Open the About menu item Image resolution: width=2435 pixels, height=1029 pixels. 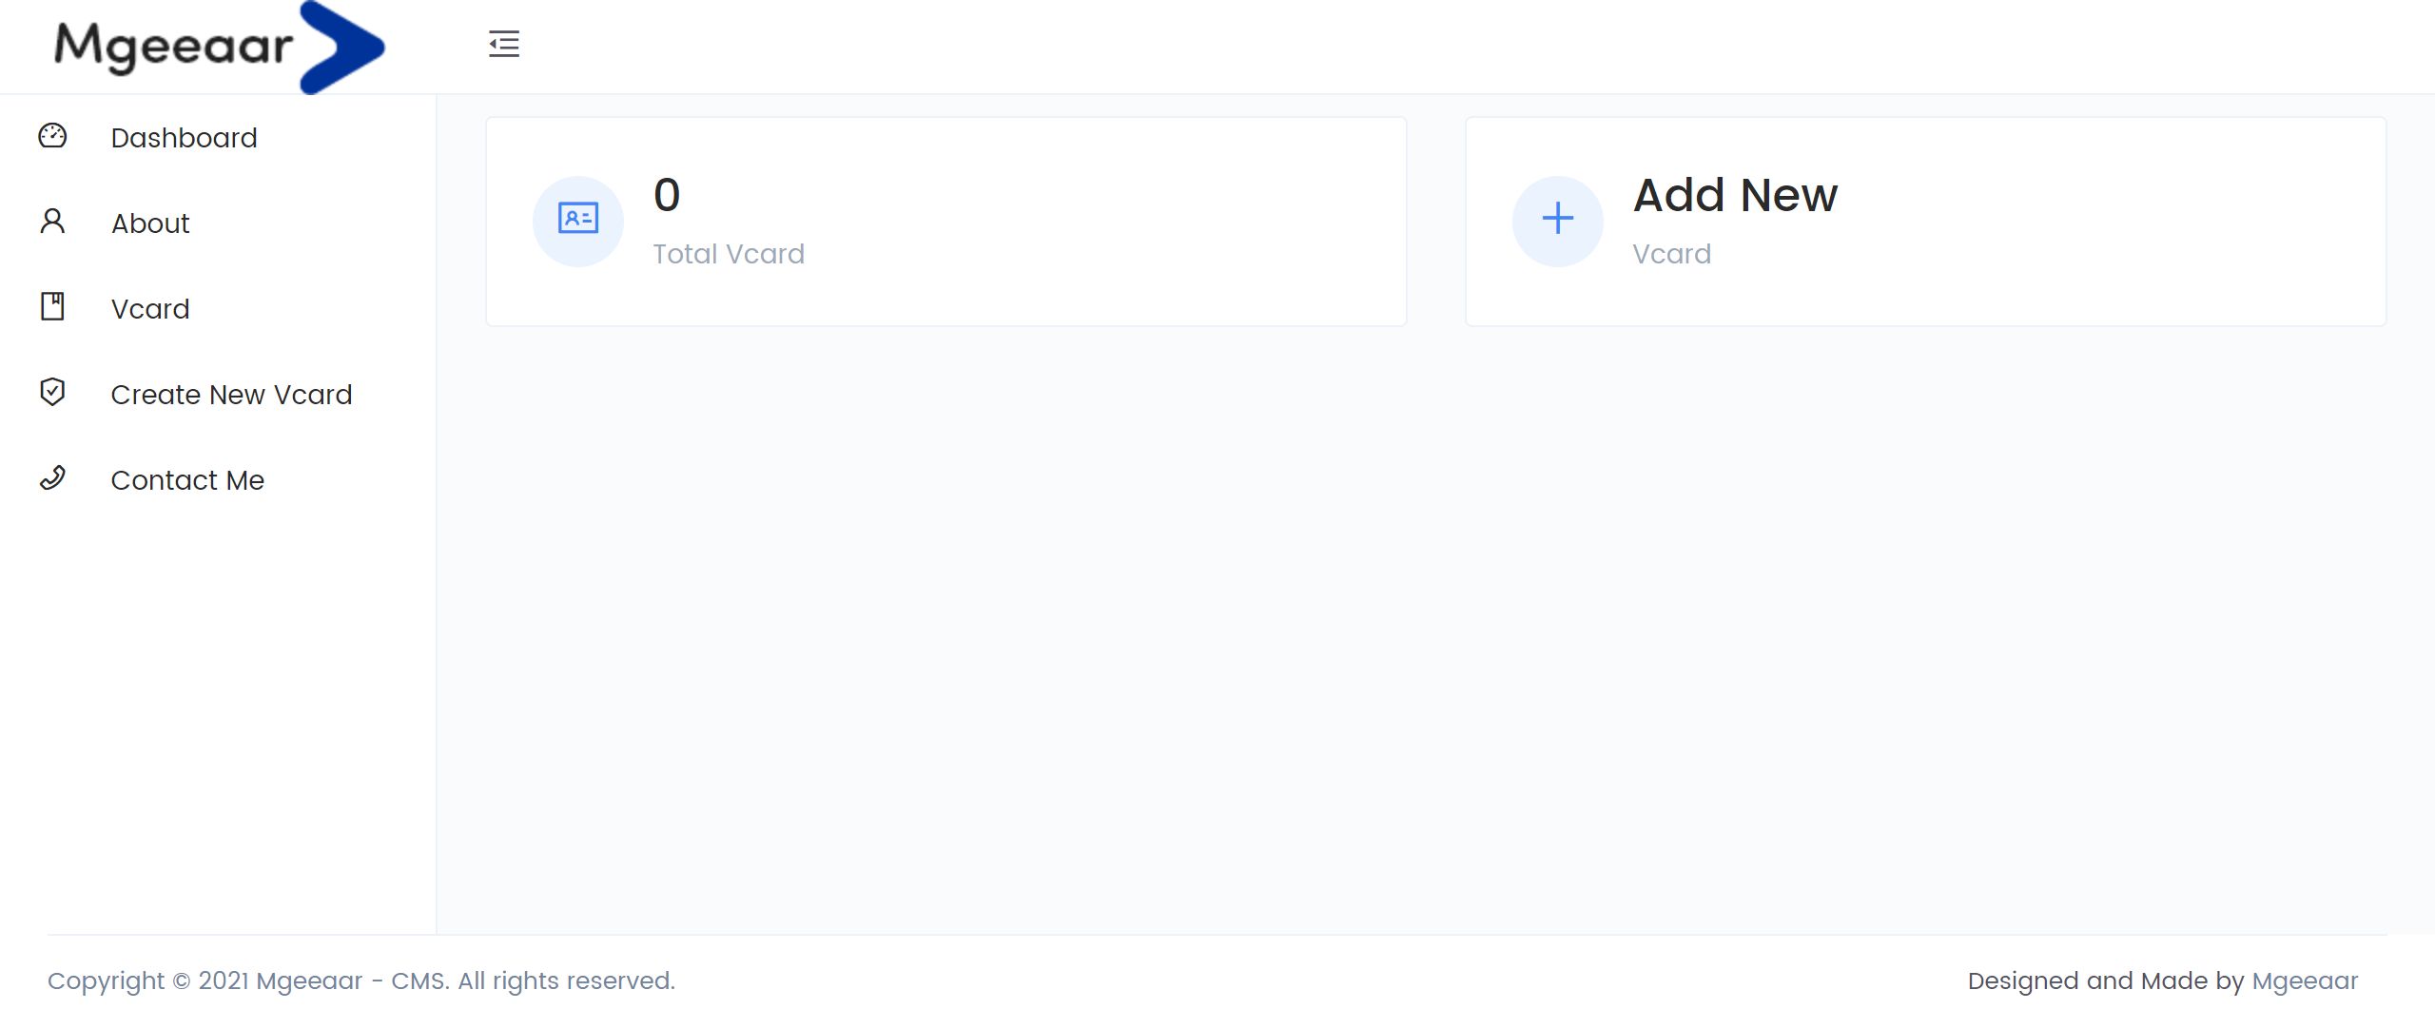tap(150, 224)
